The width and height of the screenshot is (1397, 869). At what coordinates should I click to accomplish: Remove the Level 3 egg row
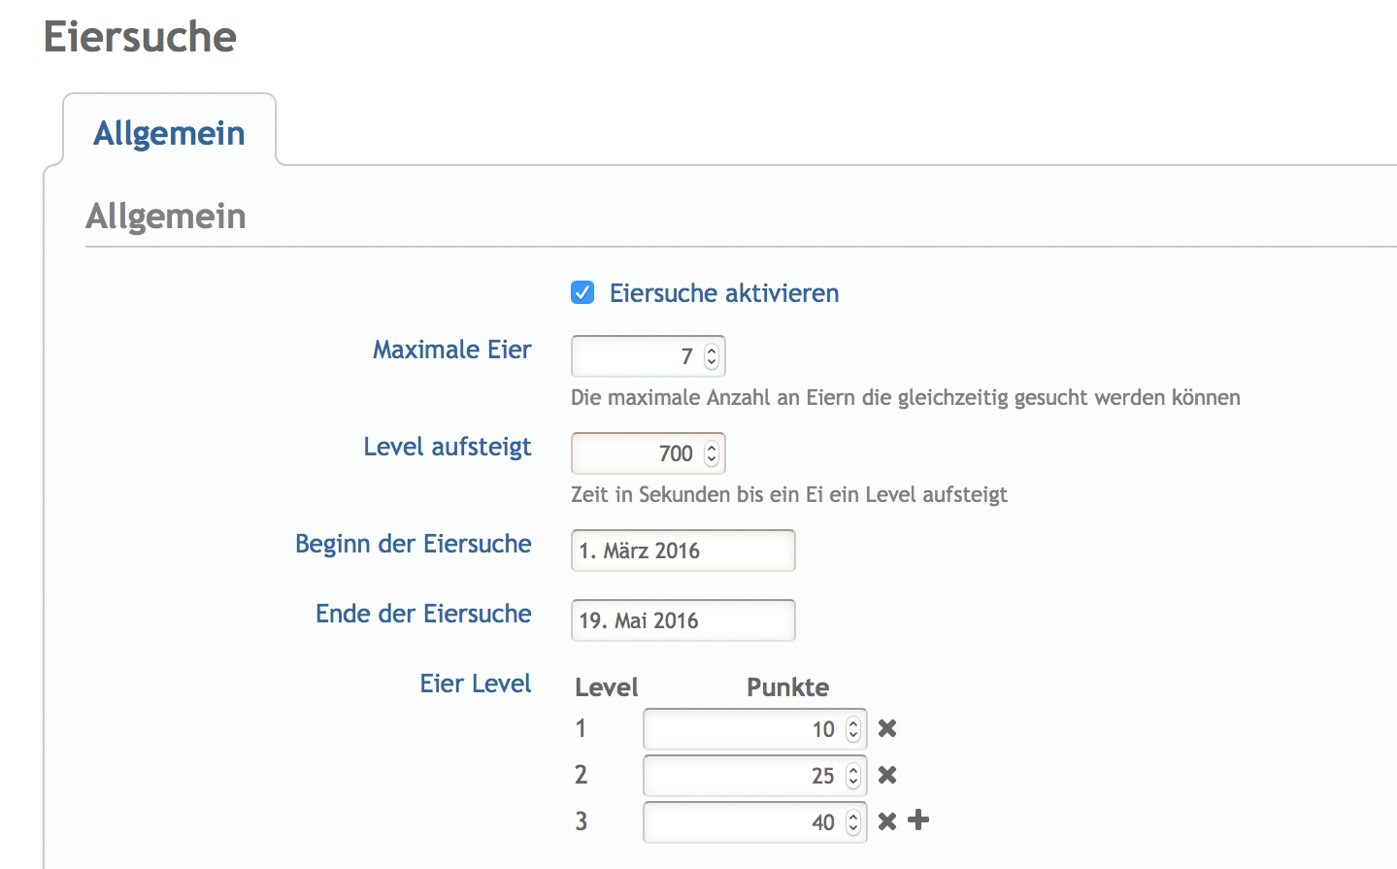pyautogui.click(x=887, y=821)
